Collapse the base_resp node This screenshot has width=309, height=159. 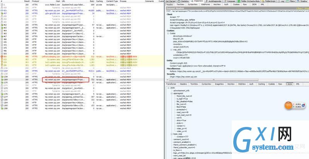(171, 134)
